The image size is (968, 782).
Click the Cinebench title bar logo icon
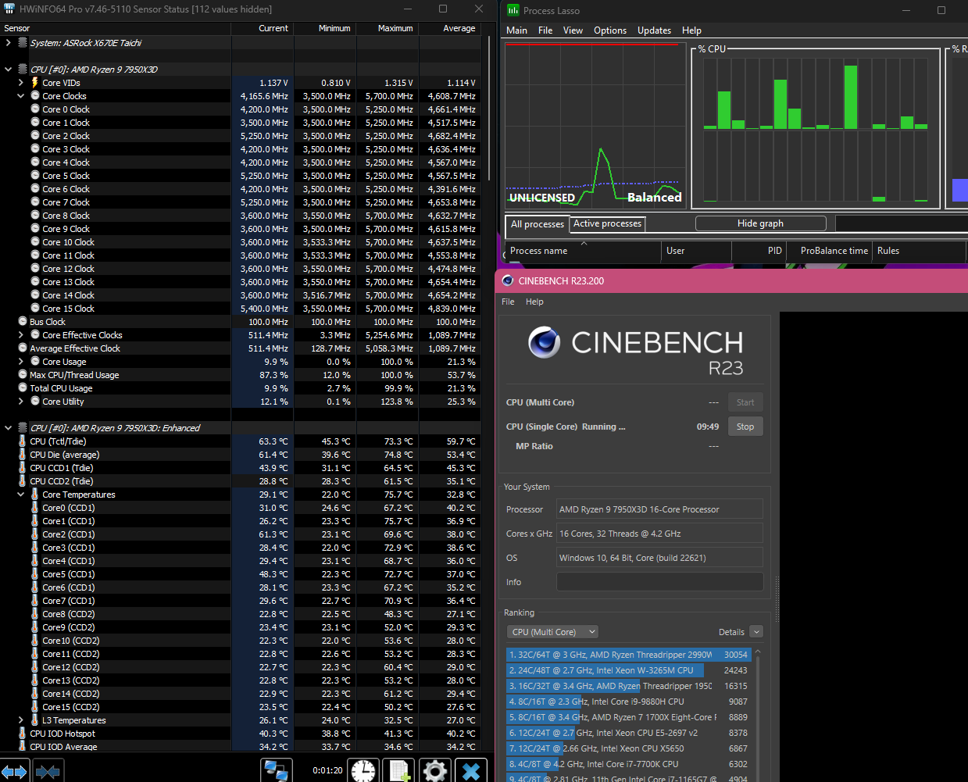(508, 280)
